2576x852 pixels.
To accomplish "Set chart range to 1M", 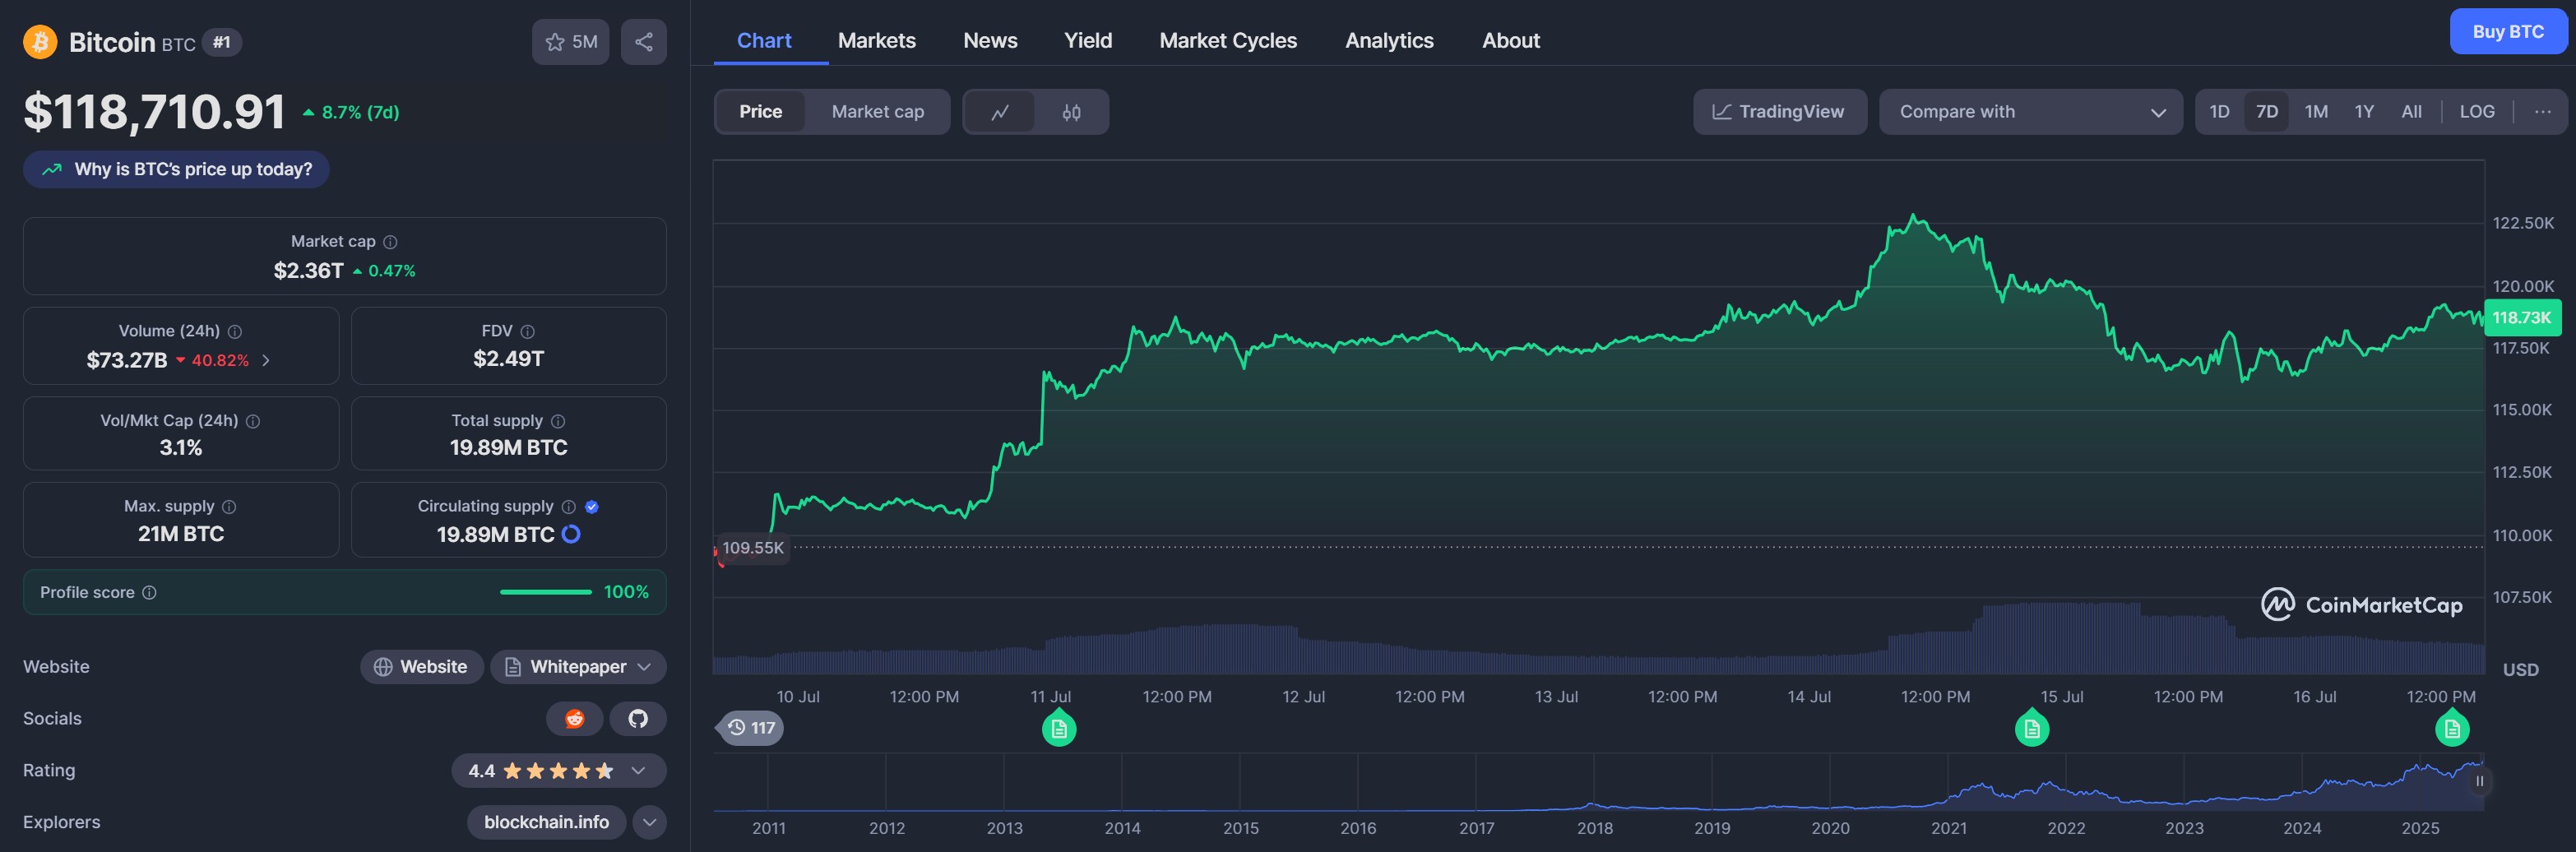I will (x=2316, y=112).
